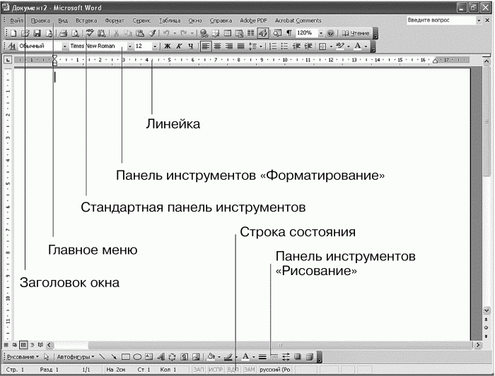
Task: Select the Arrow drawing tool
Action: click(x=113, y=357)
